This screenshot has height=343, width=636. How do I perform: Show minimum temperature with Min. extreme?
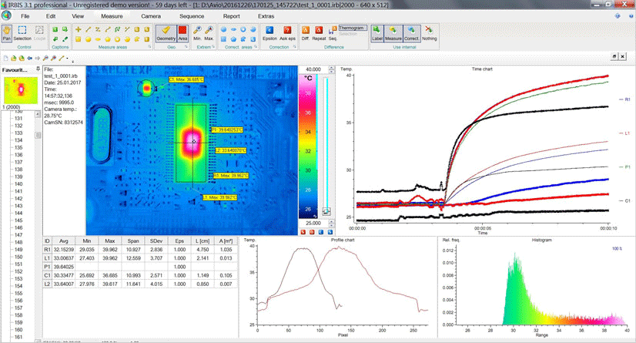(197, 33)
